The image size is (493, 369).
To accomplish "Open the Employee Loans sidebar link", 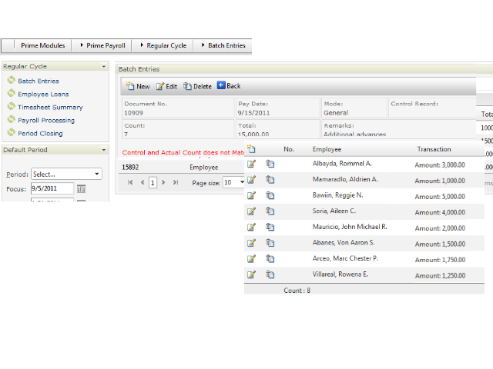I will (x=43, y=94).
